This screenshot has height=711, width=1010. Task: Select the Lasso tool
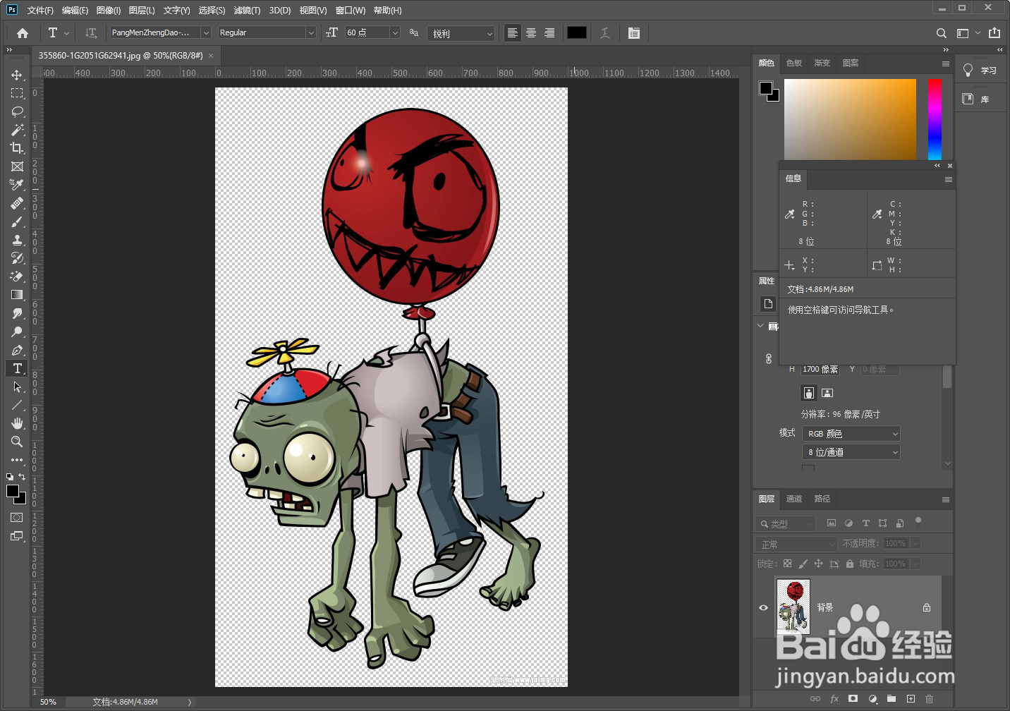[17, 111]
